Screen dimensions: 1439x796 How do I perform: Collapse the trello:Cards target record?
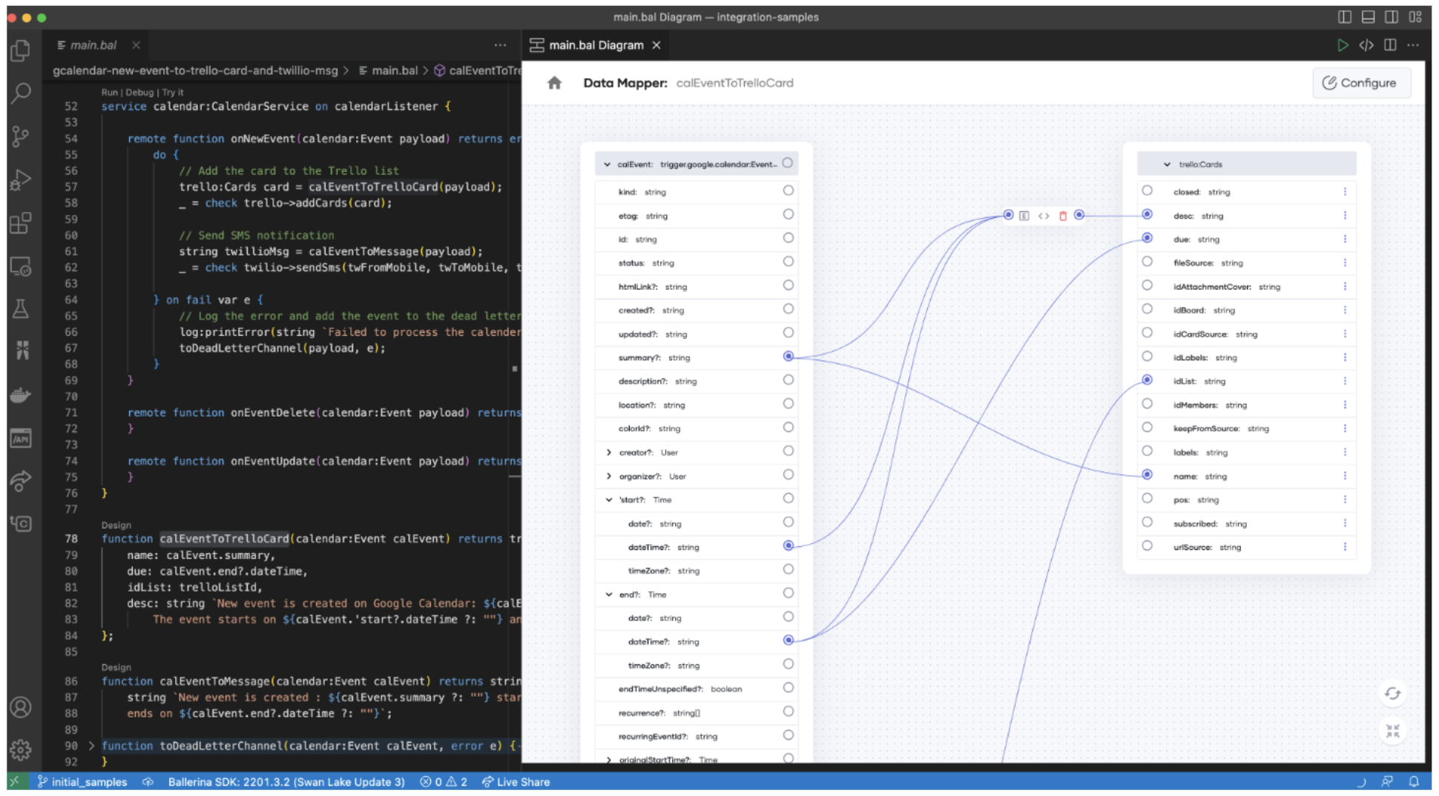1167,165
